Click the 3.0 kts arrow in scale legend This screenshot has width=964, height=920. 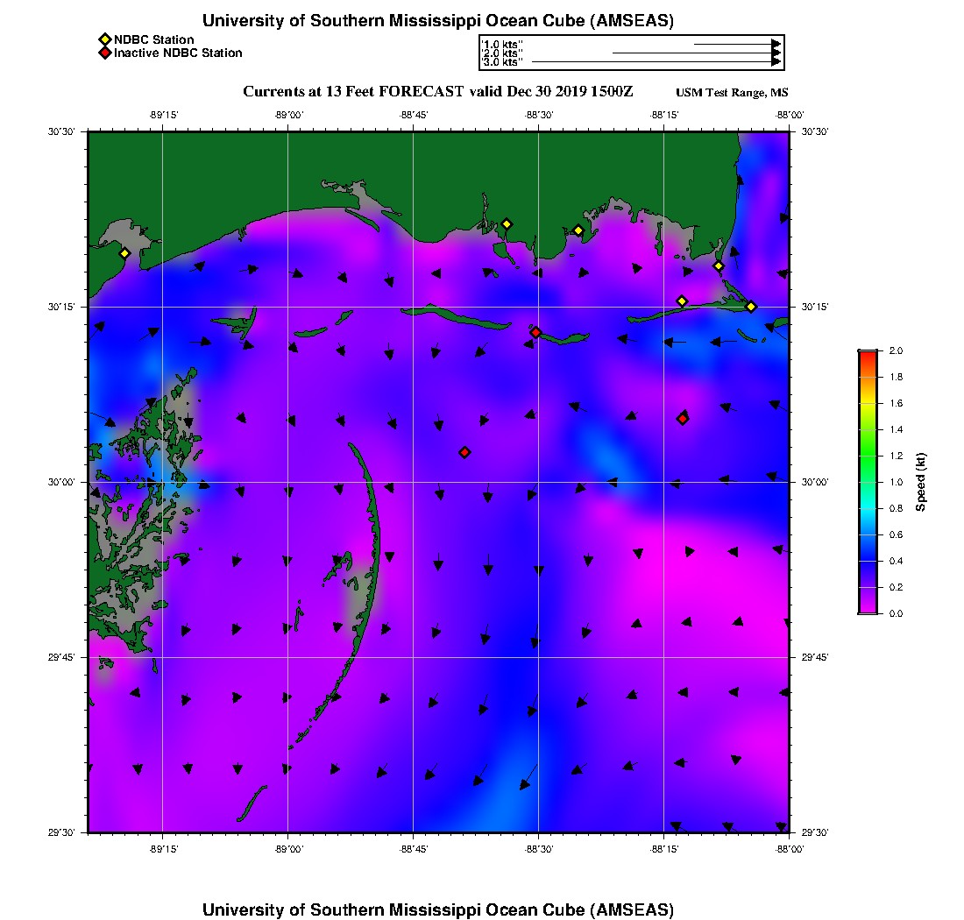point(656,62)
